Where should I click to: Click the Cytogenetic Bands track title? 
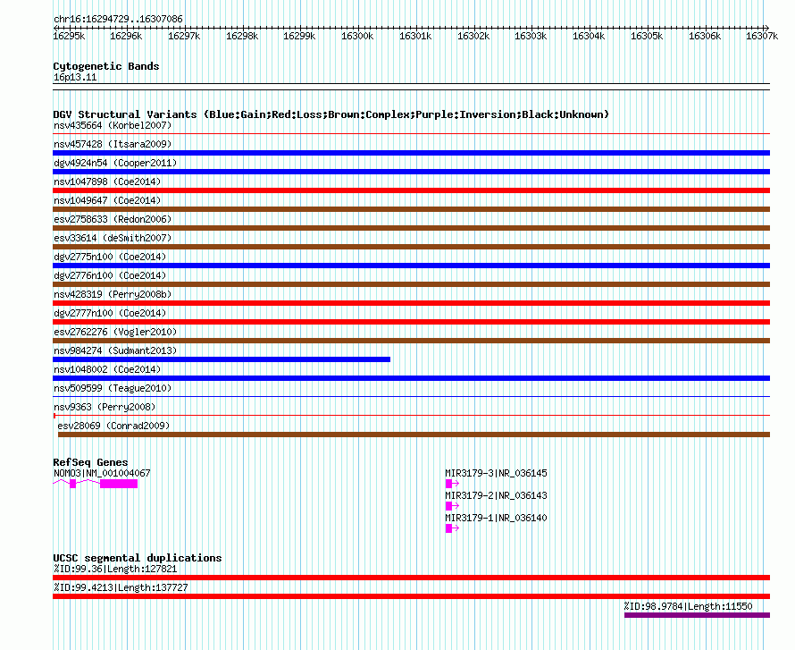click(x=106, y=66)
